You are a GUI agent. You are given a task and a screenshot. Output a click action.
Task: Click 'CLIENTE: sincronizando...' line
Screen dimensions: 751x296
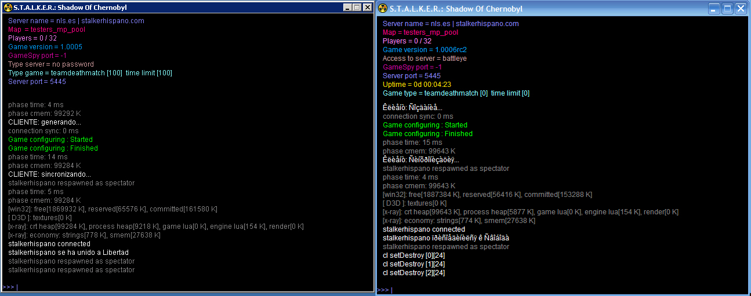49,174
